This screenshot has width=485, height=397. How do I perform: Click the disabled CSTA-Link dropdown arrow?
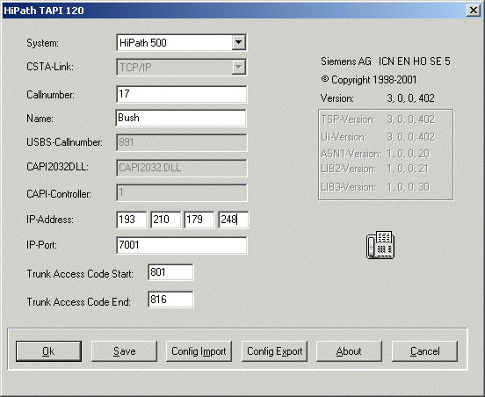coord(238,67)
